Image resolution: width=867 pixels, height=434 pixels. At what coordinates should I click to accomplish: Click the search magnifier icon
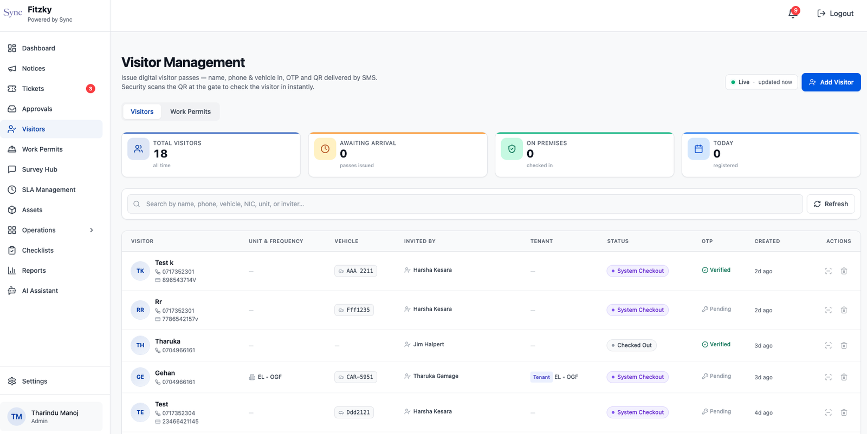click(137, 204)
